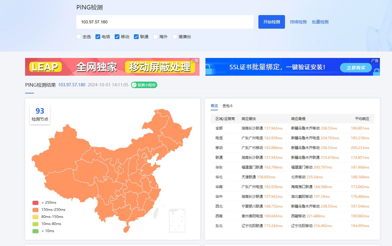Select the 联通 row in results table
Screen dimensions: 392x246
(x=292, y=158)
